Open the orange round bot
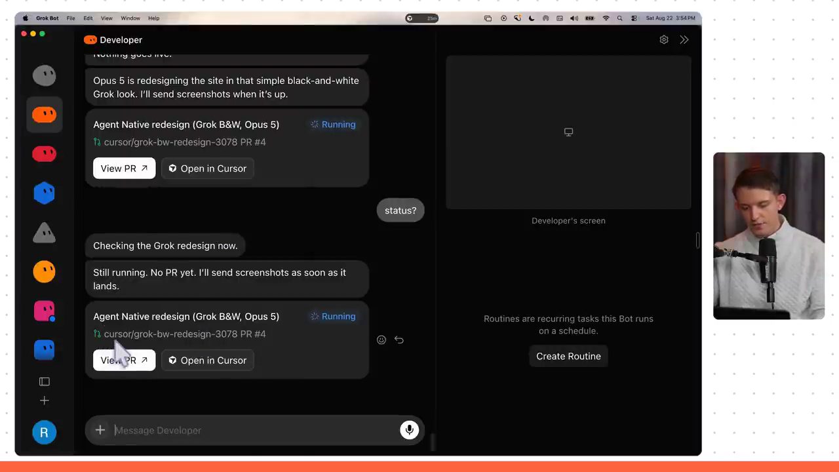Image resolution: width=839 pixels, height=472 pixels. (45, 271)
